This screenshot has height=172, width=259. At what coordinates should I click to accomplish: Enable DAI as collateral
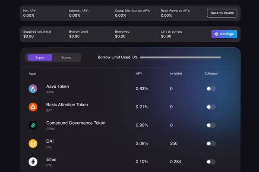tap(211, 144)
